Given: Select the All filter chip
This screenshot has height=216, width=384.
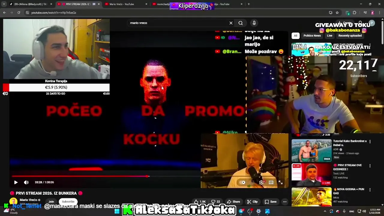Looking at the screenshot, I should tap(295, 35).
